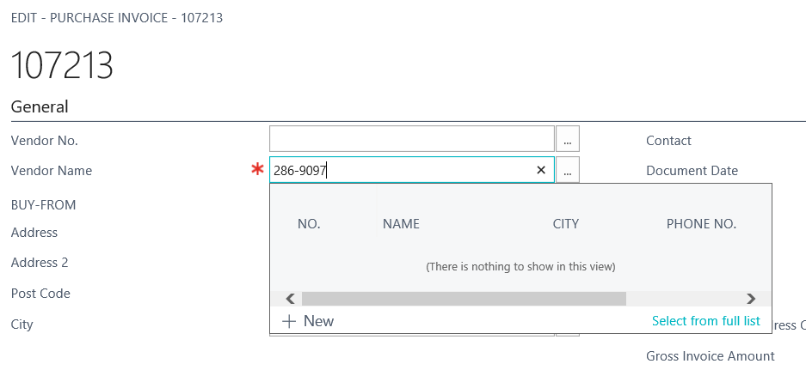Click the Address label
Viewport: 806px width, 370px height.
pyautogui.click(x=34, y=233)
